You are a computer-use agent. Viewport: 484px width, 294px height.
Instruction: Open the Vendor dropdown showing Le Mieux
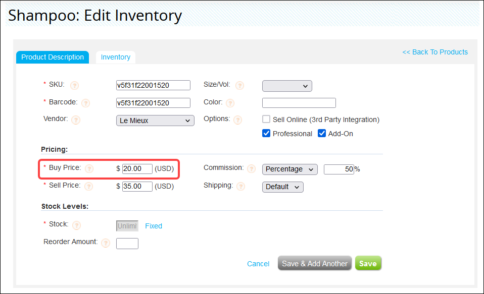tap(155, 121)
